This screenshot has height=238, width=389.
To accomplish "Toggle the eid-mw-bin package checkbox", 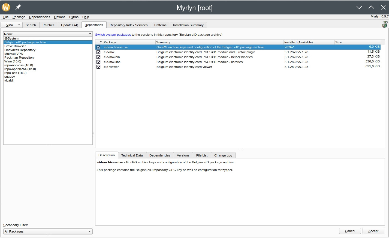I will click(x=98, y=57).
